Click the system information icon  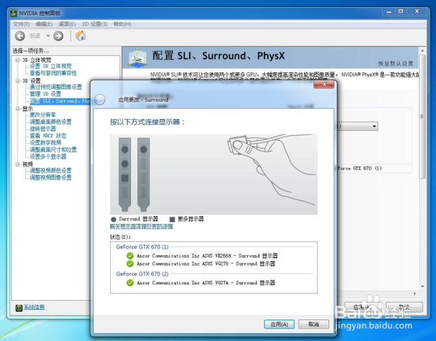(x=19, y=308)
